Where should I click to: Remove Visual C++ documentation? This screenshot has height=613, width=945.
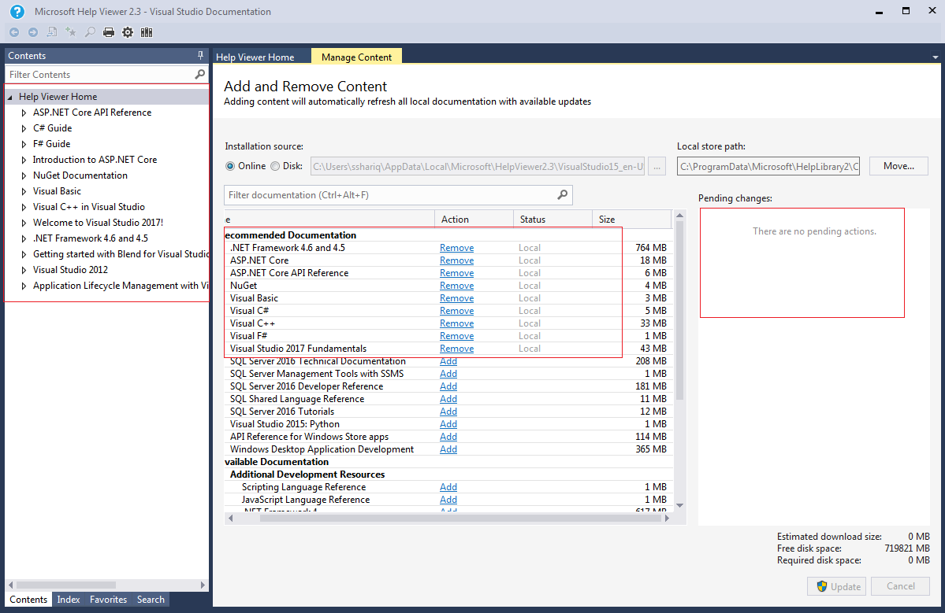point(456,323)
